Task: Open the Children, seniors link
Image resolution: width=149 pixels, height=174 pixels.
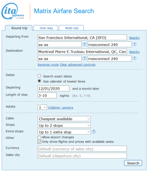Action: click(60, 108)
